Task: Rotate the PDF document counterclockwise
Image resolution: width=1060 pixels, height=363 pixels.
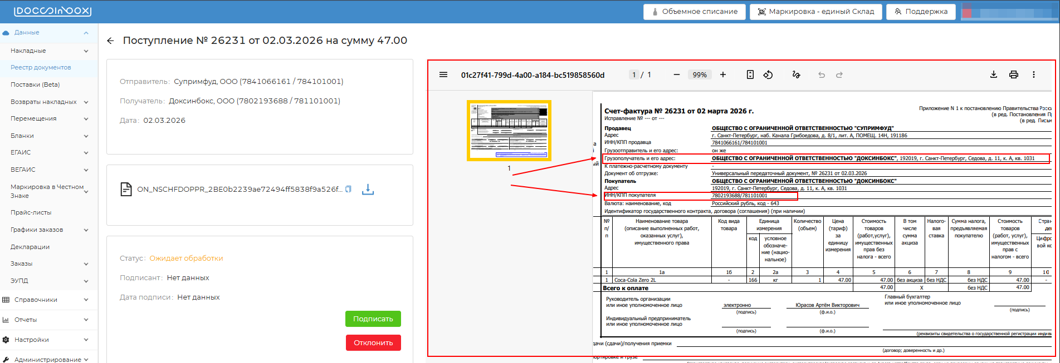Action: [768, 74]
